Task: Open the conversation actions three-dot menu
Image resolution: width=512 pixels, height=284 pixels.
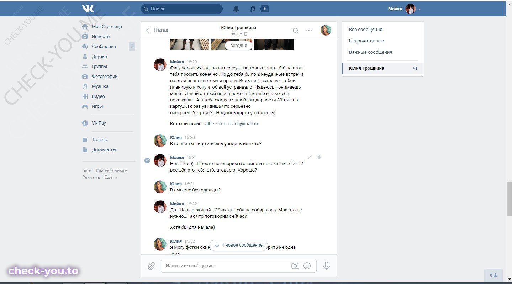Action: (x=309, y=30)
